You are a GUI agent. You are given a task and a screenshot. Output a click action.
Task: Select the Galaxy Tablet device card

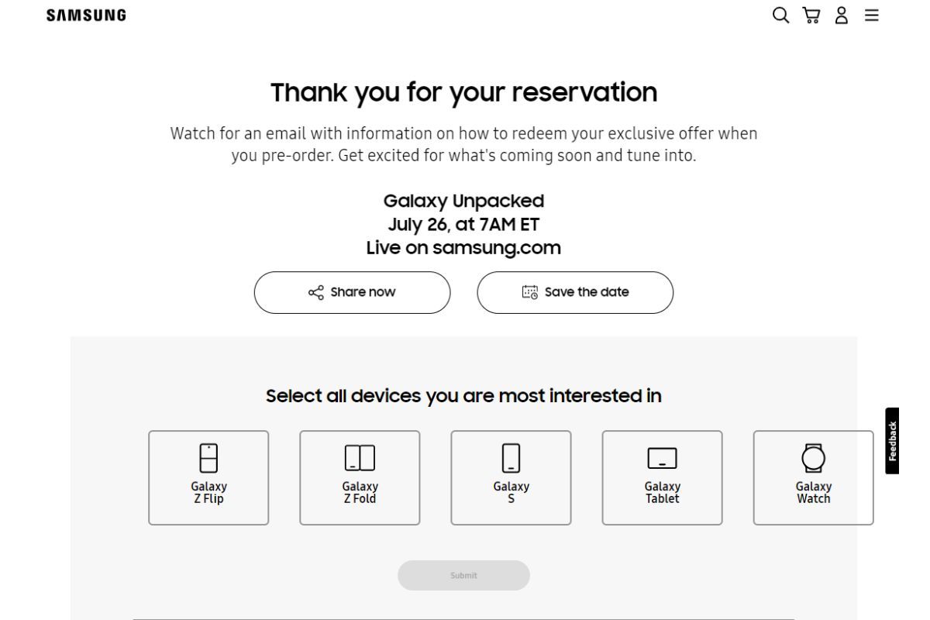[x=661, y=477]
